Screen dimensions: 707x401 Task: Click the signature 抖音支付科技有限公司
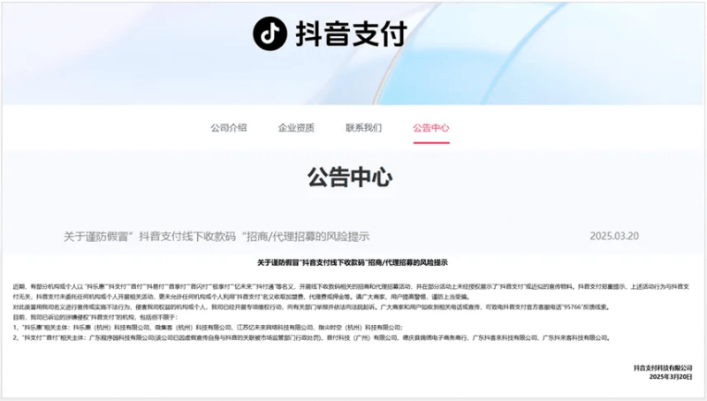(663, 367)
